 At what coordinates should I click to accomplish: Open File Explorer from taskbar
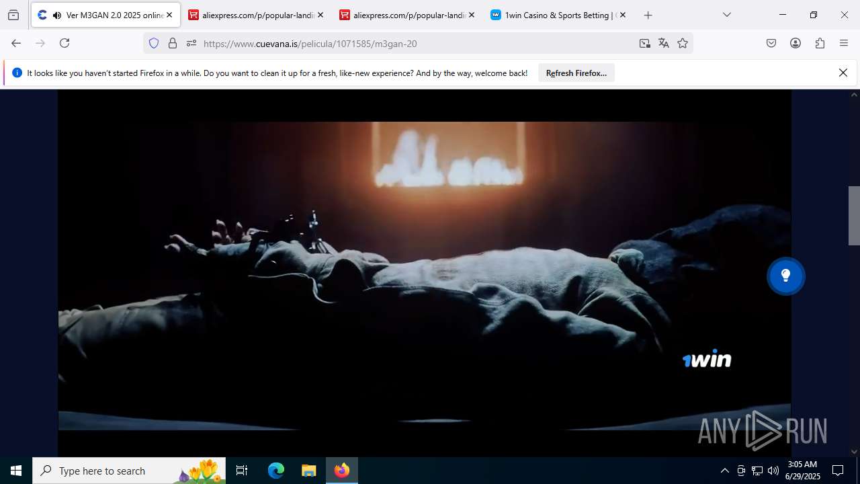pos(309,471)
